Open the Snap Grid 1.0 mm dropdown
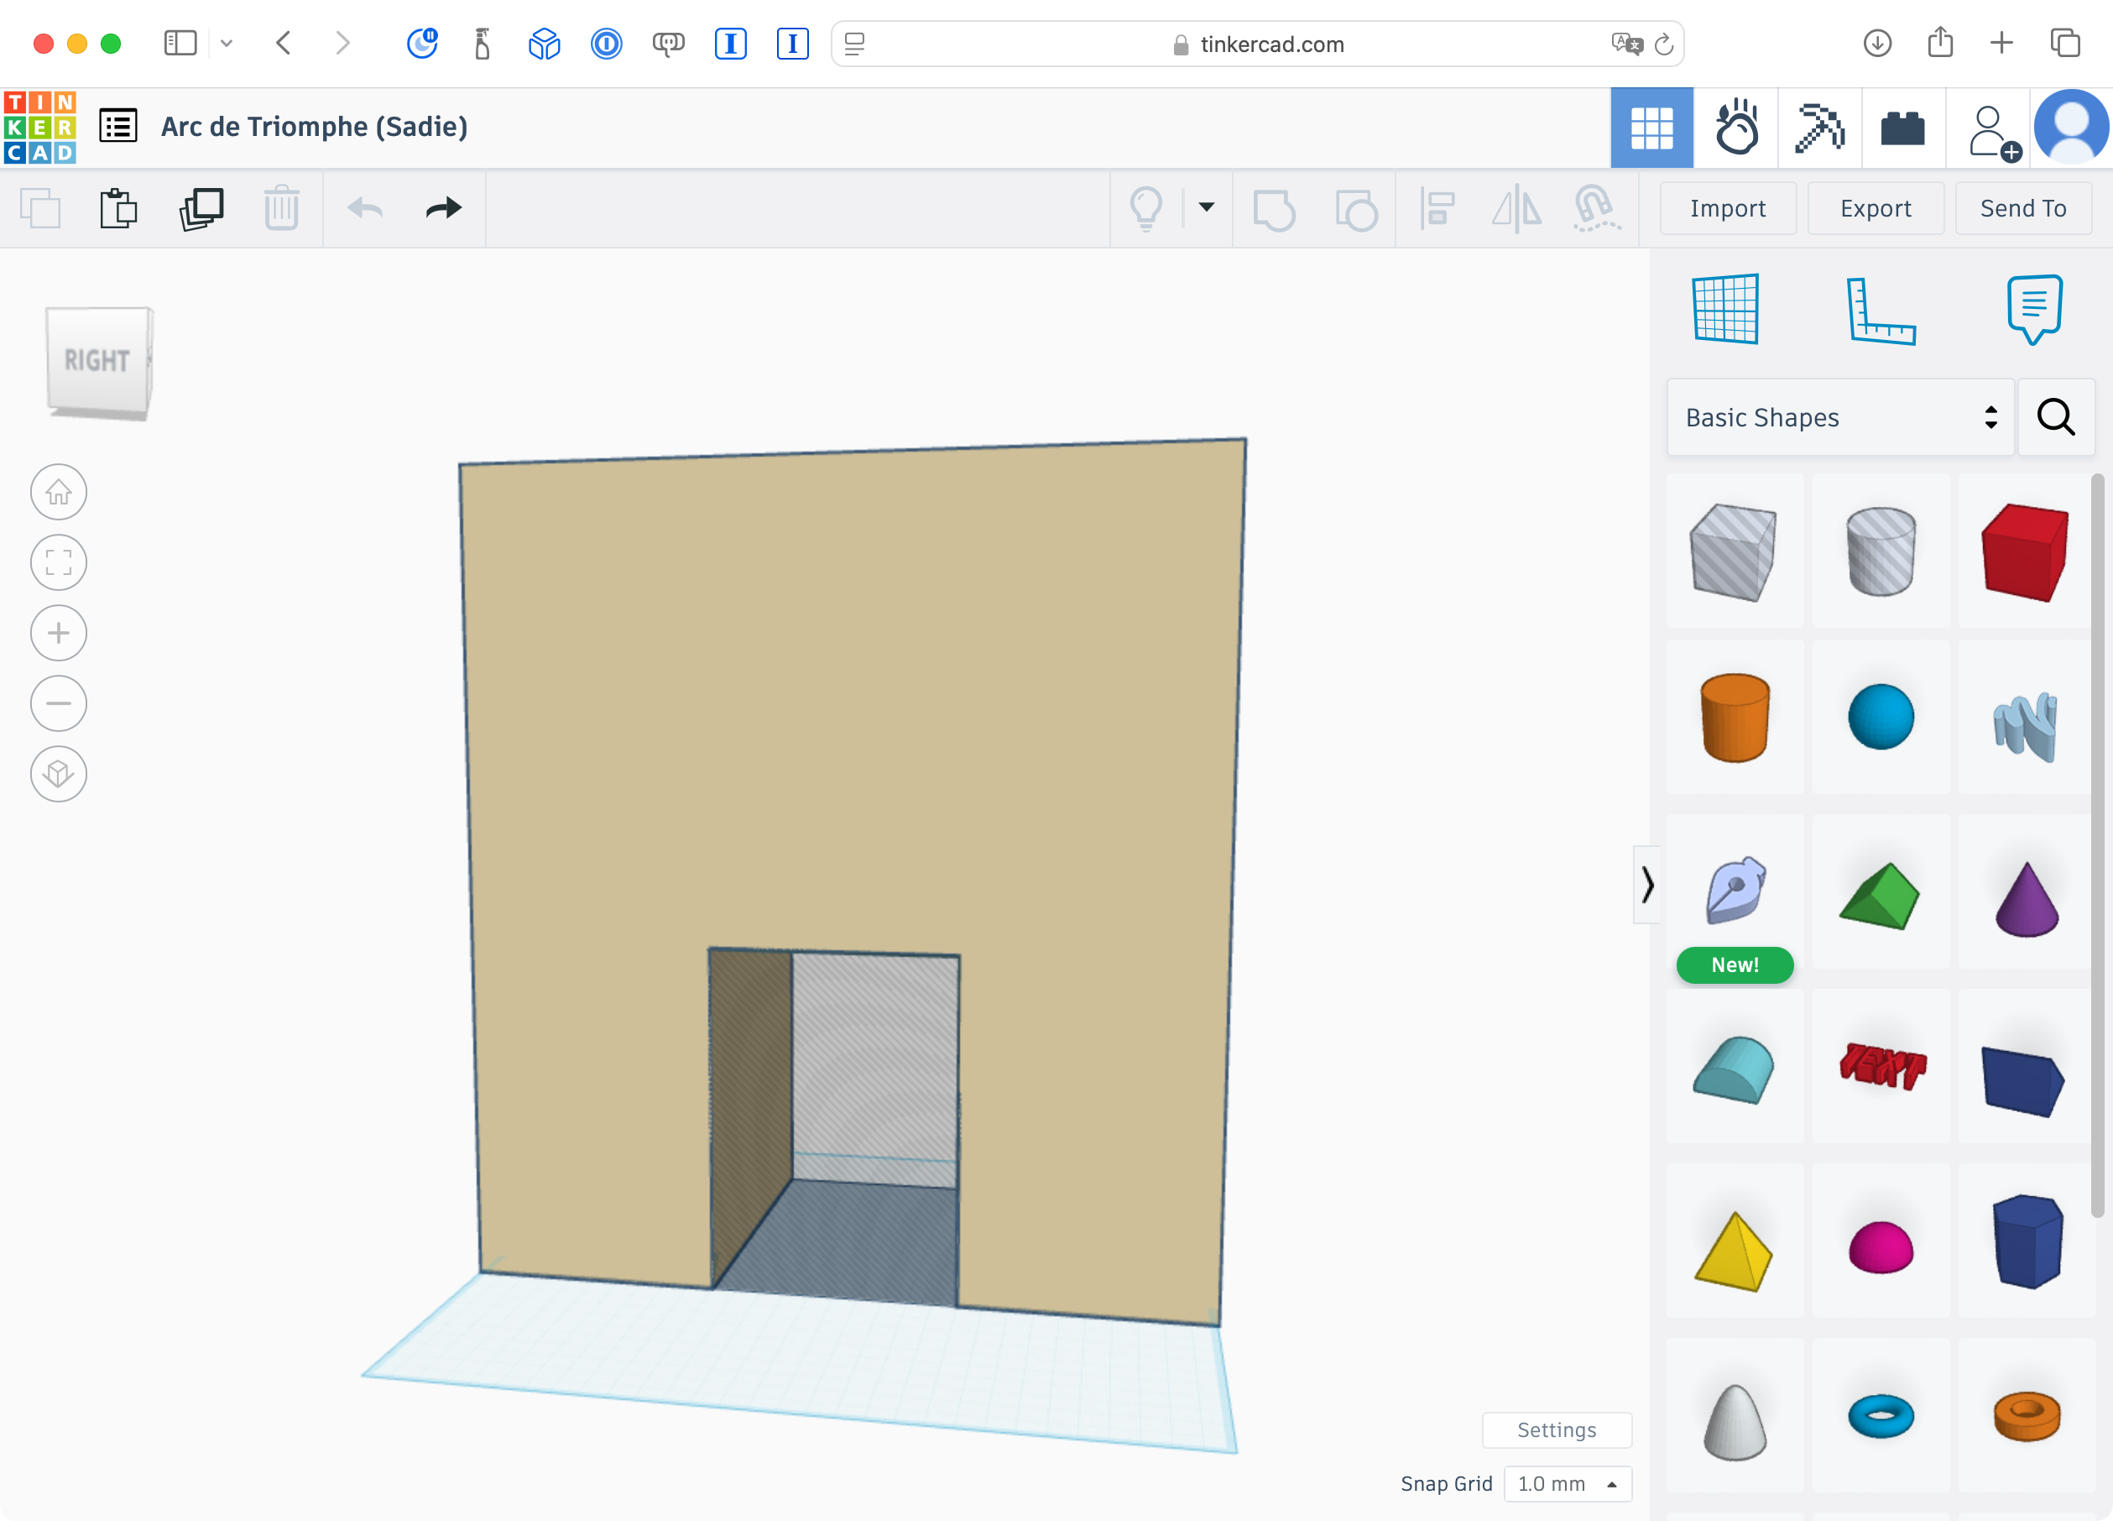This screenshot has height=1521, width=2113. 1567,1484
